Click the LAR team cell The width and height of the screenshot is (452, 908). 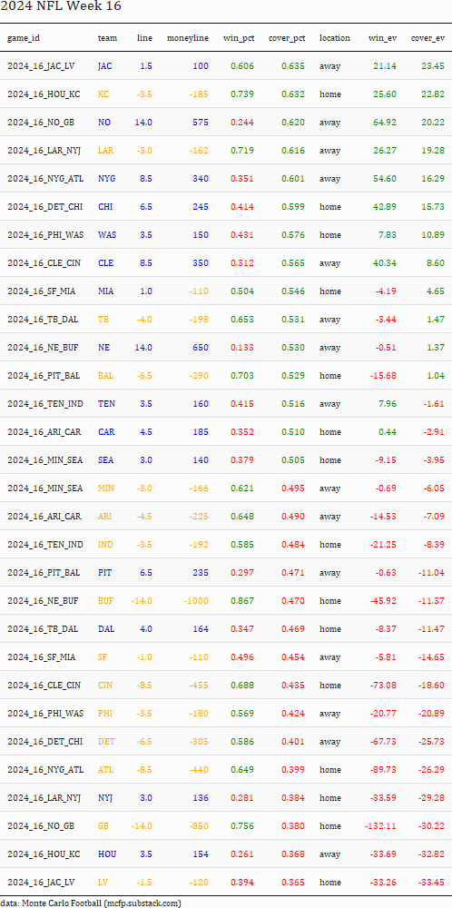[x=105, y=151]
